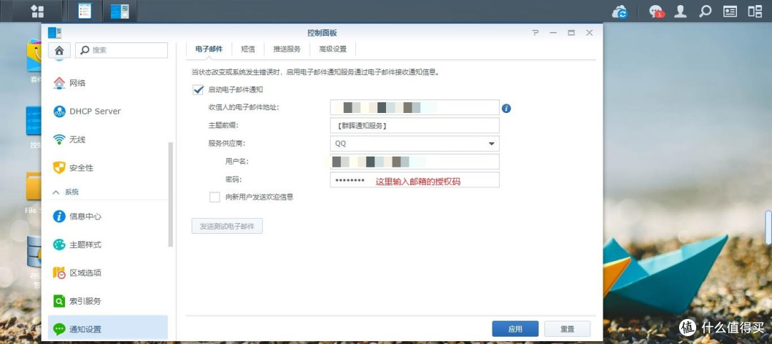Viewport: 772px width, 344px height.
Task: Click the 收信人的电子邮件地址 field
Action: (415, 107)
